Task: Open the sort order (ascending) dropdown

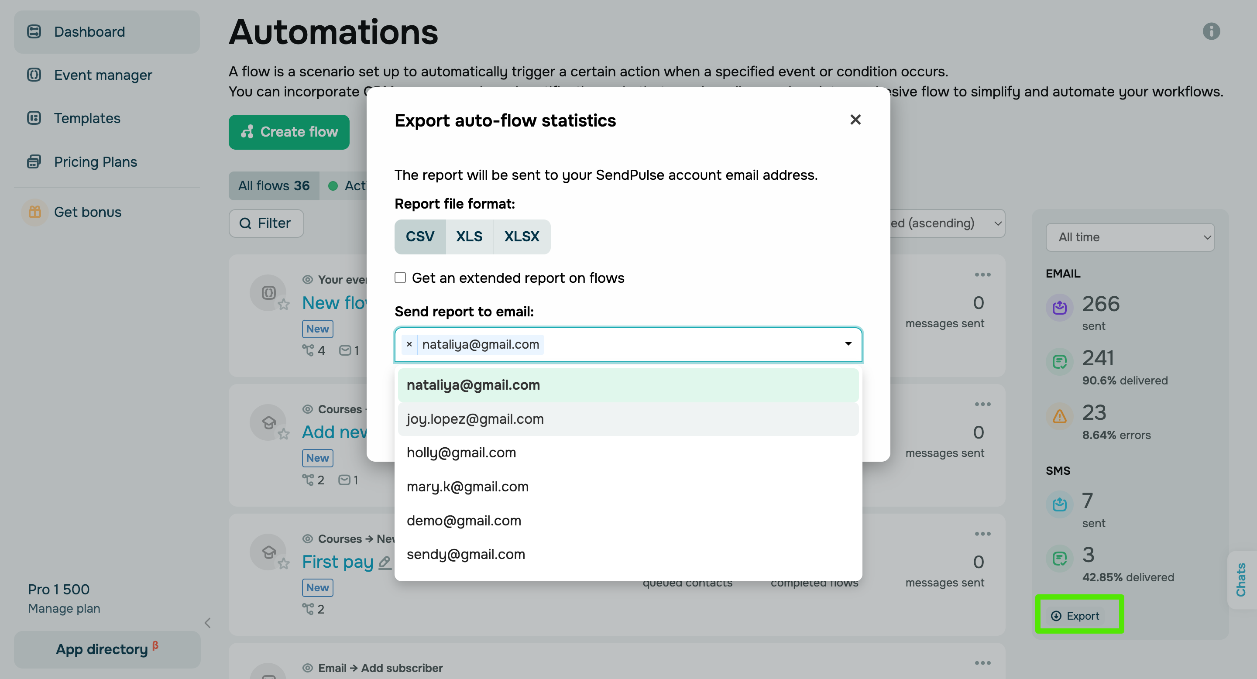Action: coord(947,223)
